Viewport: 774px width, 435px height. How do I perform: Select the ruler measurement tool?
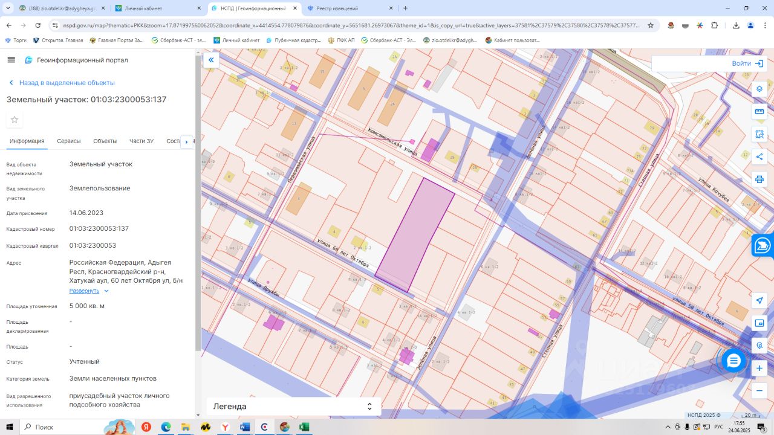[x=759, y=112]
